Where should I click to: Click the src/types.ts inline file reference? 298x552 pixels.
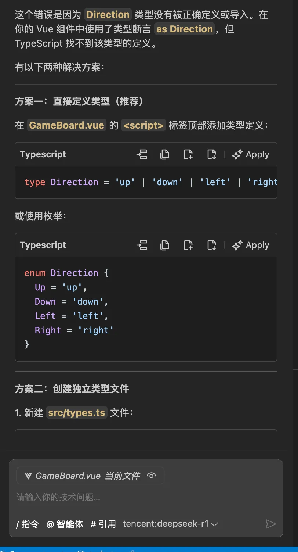(77, 413)
